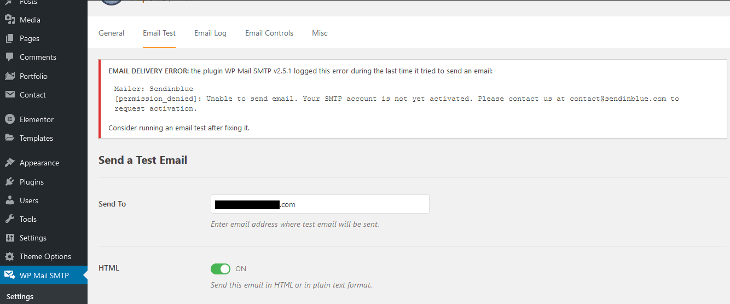Open the Email Log tab

point(210,33)
